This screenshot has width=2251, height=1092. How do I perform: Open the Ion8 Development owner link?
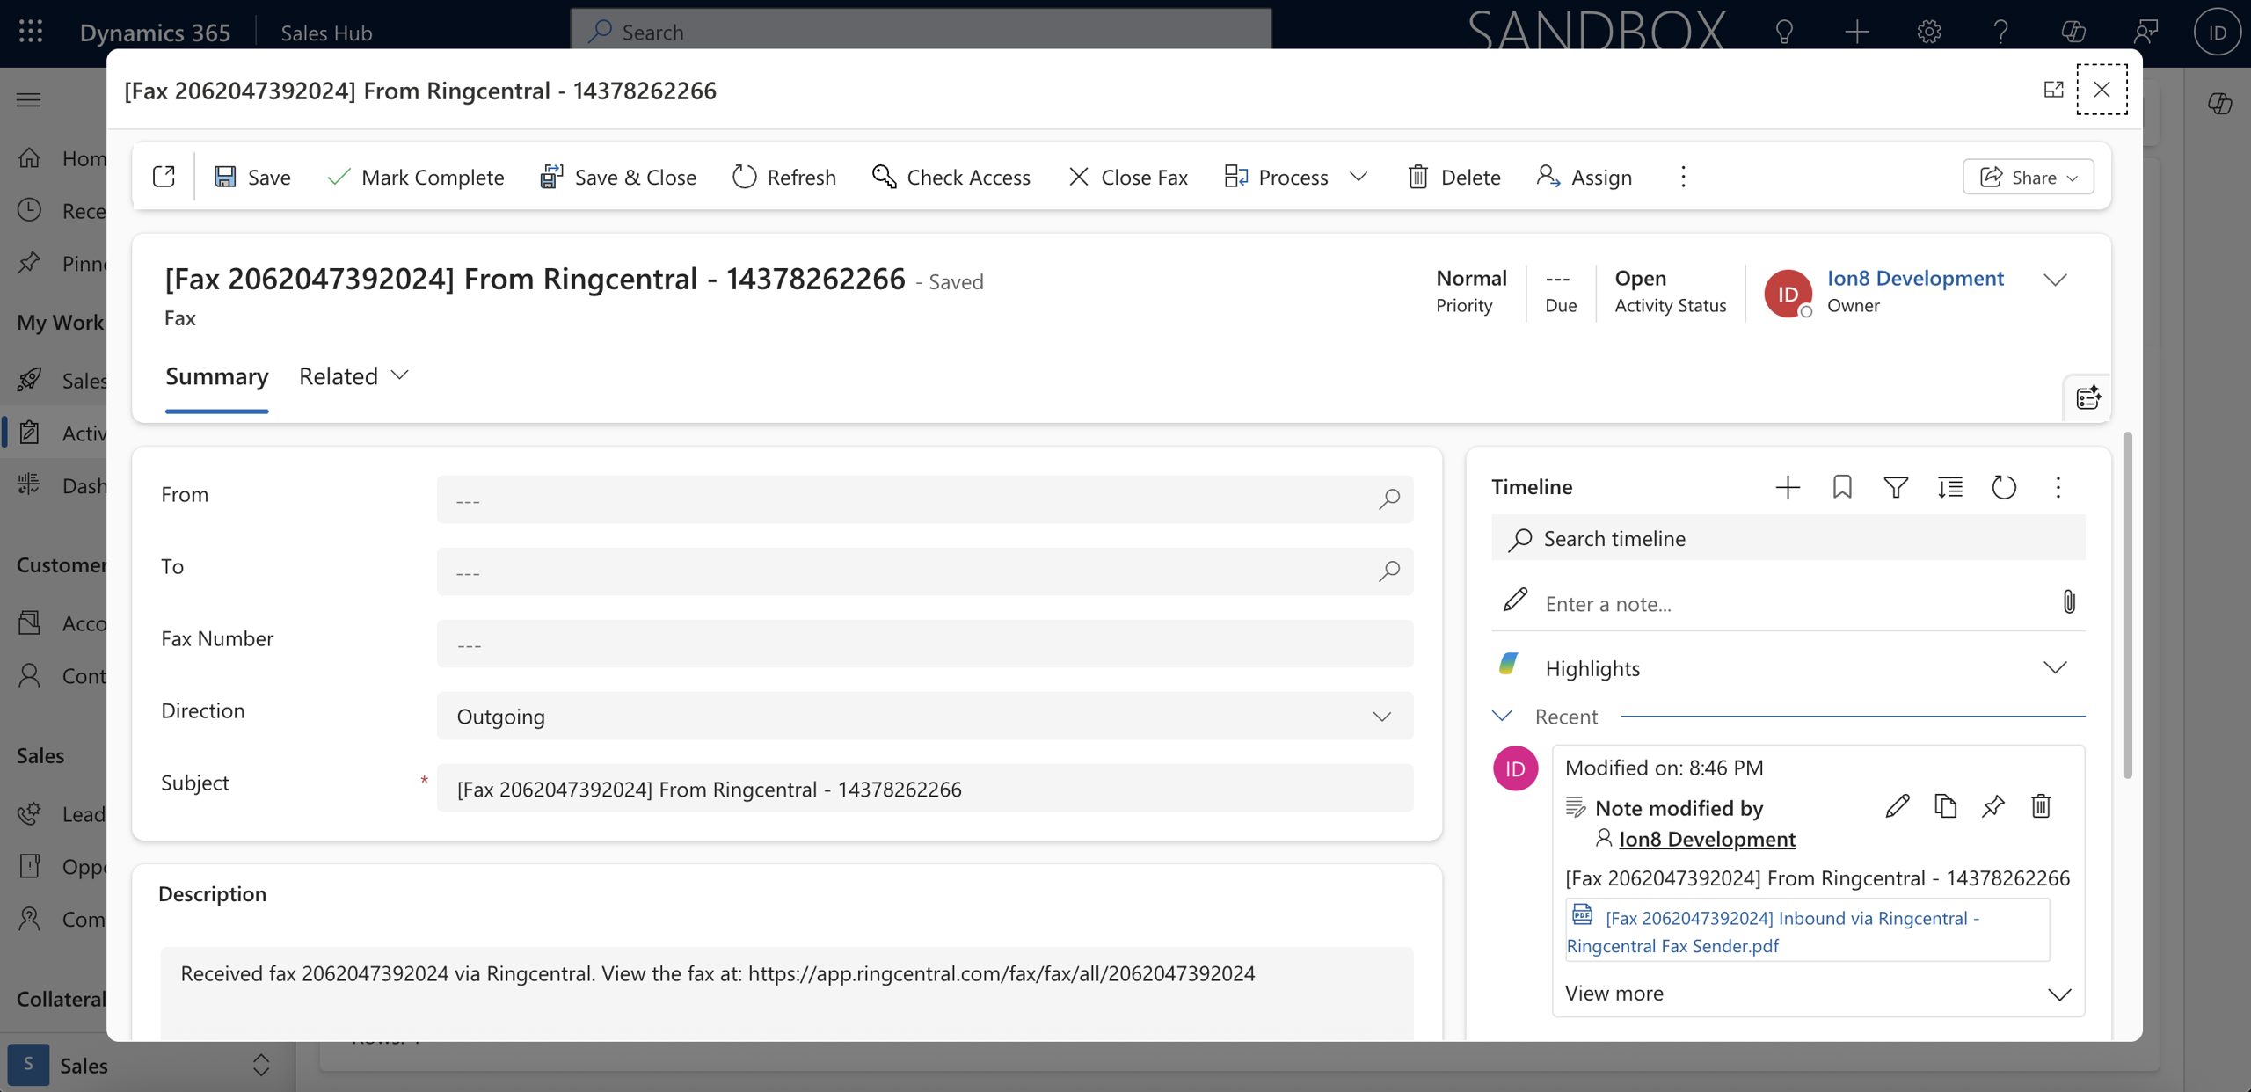[x=1915, y=278]
